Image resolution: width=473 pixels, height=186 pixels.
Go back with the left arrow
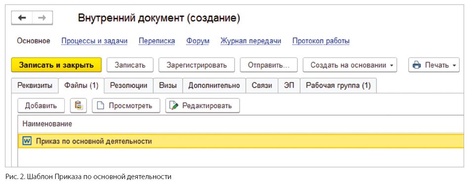22,18
